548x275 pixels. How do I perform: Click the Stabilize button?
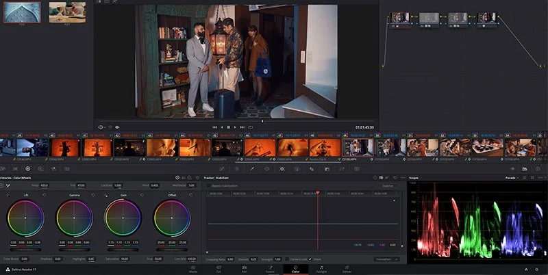388,185
